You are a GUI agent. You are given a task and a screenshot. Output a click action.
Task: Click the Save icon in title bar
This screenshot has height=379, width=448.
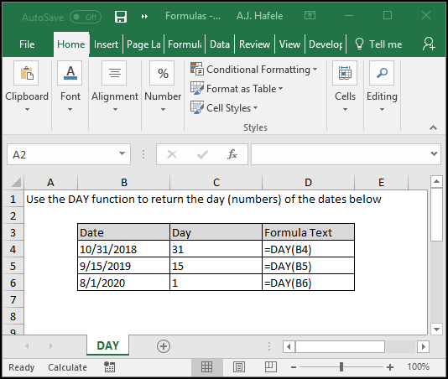[121, 17]
